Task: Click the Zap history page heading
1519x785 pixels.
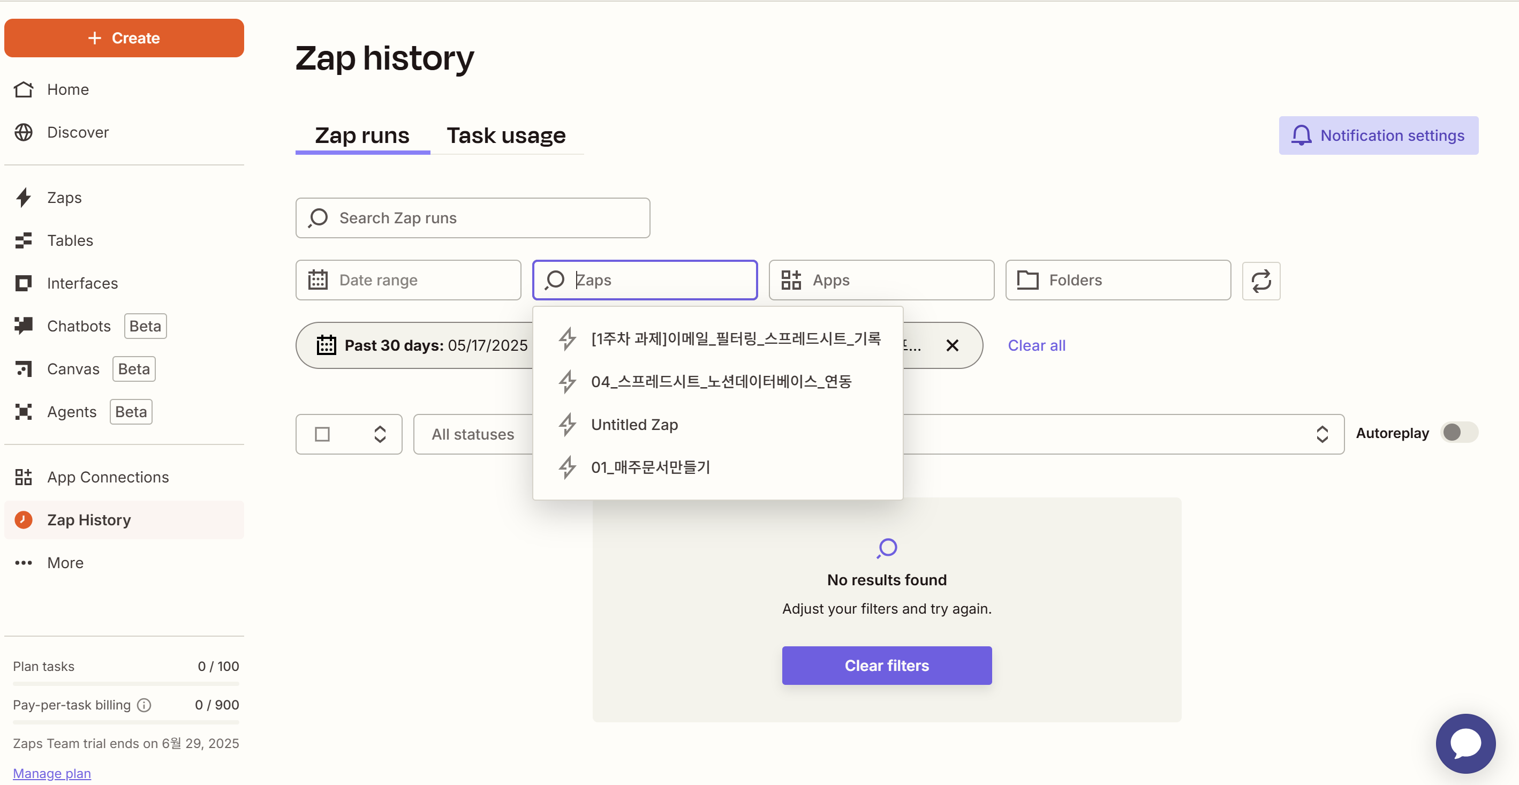Action: pyautogui.click(x=384, y=59)
